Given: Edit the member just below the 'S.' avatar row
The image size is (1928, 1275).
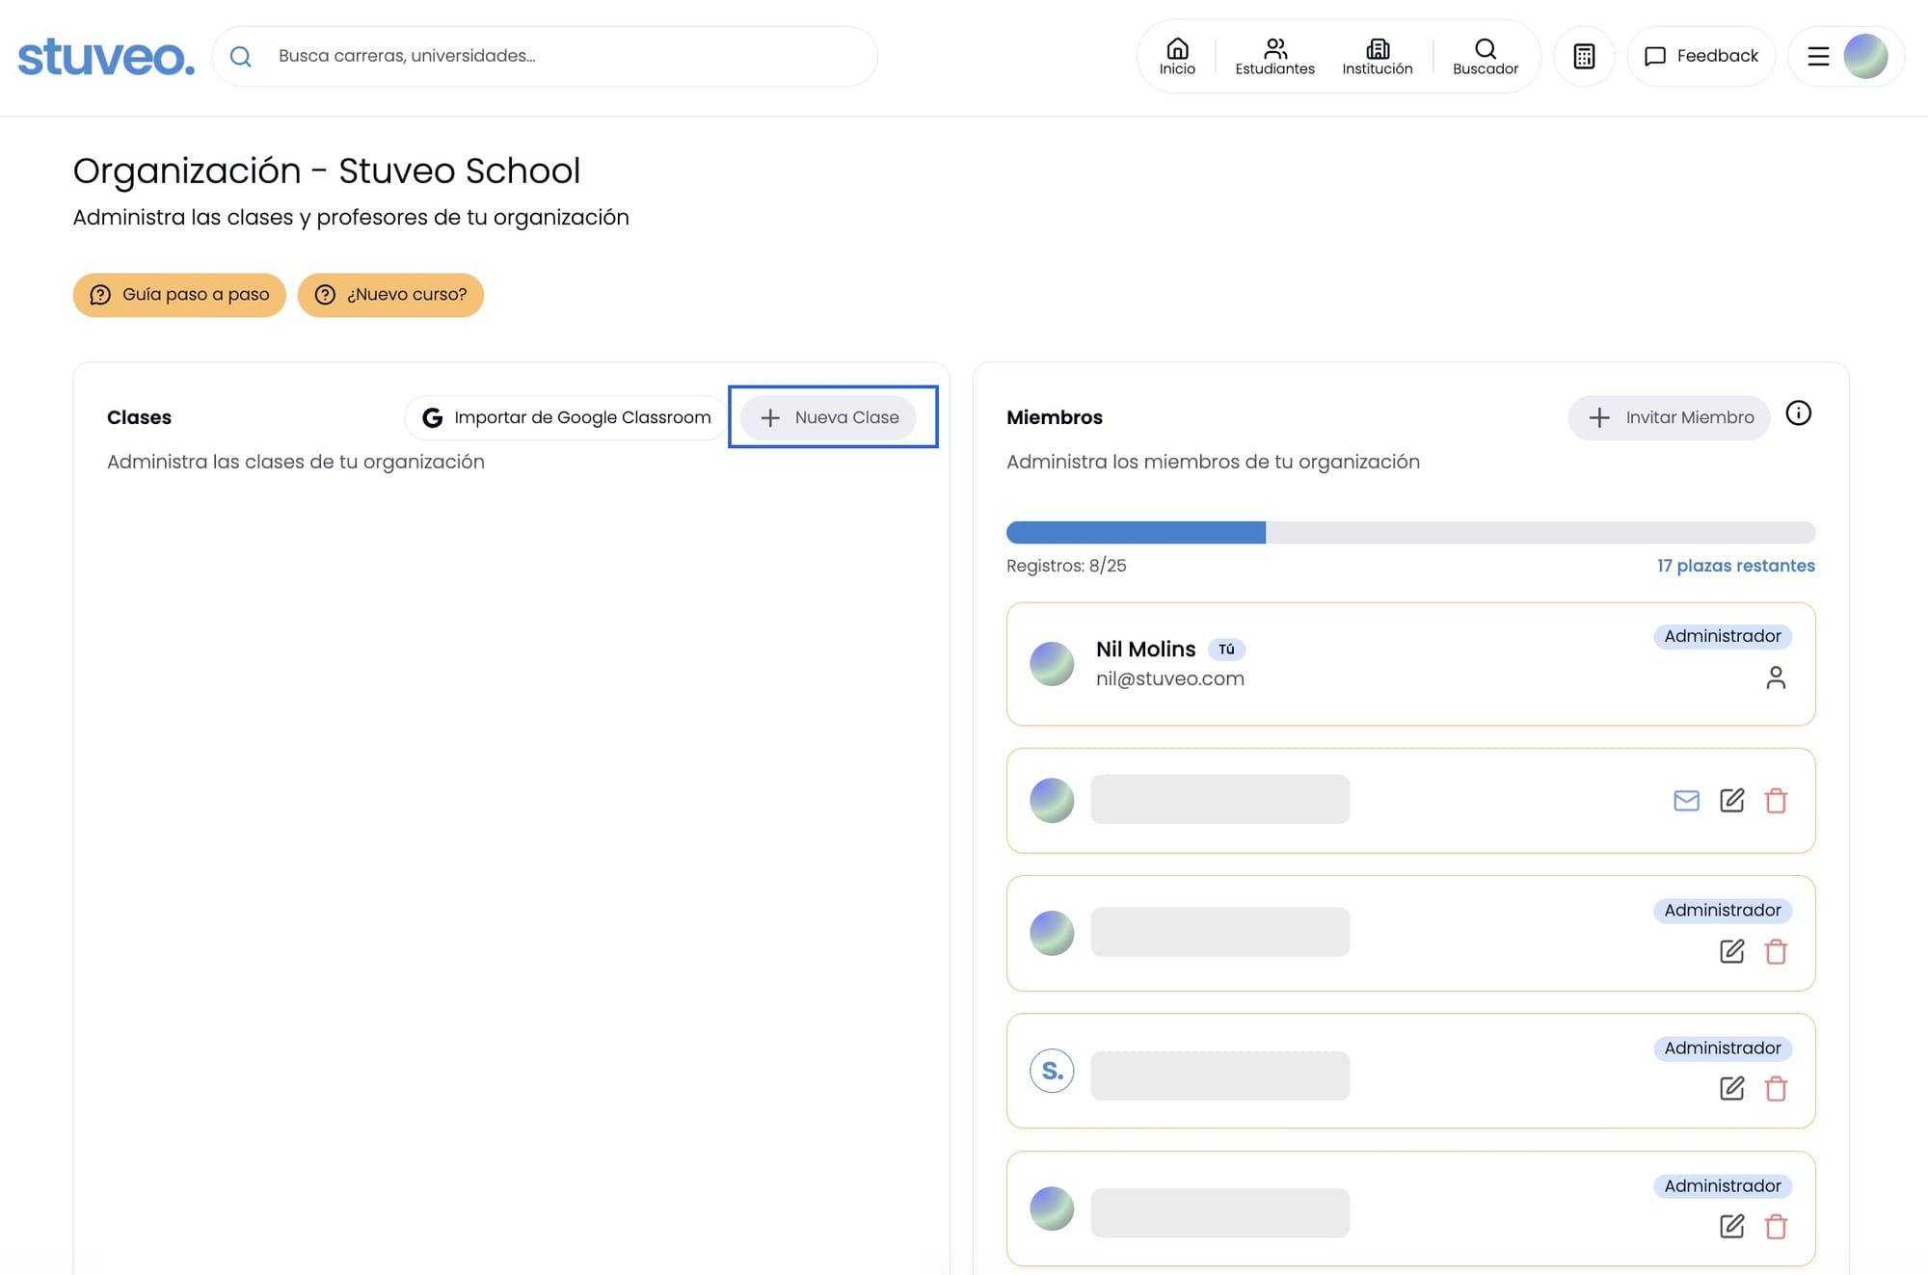Looking at the screenshot, I should point(1732,1227).
